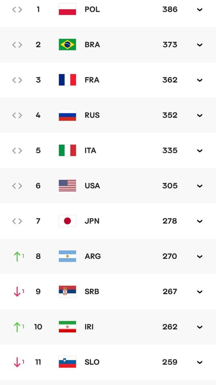The image size is (216, 385).
Task: Click the Poland flag icon
Action: 67,9
